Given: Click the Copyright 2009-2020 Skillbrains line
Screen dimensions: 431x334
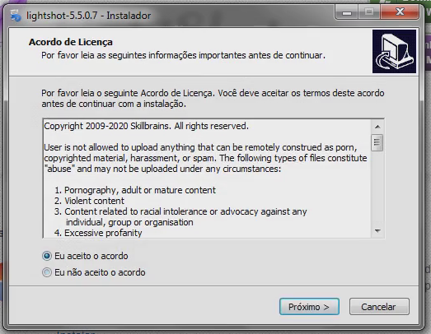Looking at the screenshot, I should point(146,126).
